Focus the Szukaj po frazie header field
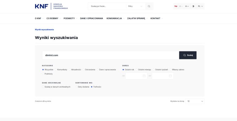The image size is (237, 121). click(x=107, y=6)
